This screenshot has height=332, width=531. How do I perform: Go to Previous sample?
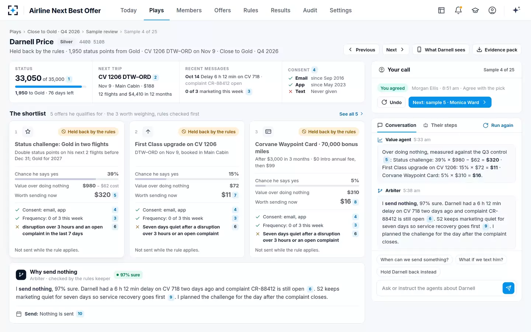tap(362, 50)
